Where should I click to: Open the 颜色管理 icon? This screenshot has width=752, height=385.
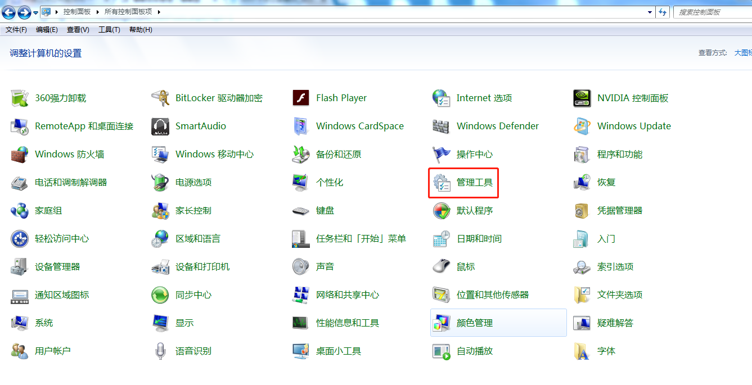(442, 323)
